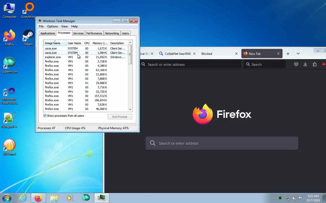Switch to Firefox via its taskbar button

tap(38, 198)
